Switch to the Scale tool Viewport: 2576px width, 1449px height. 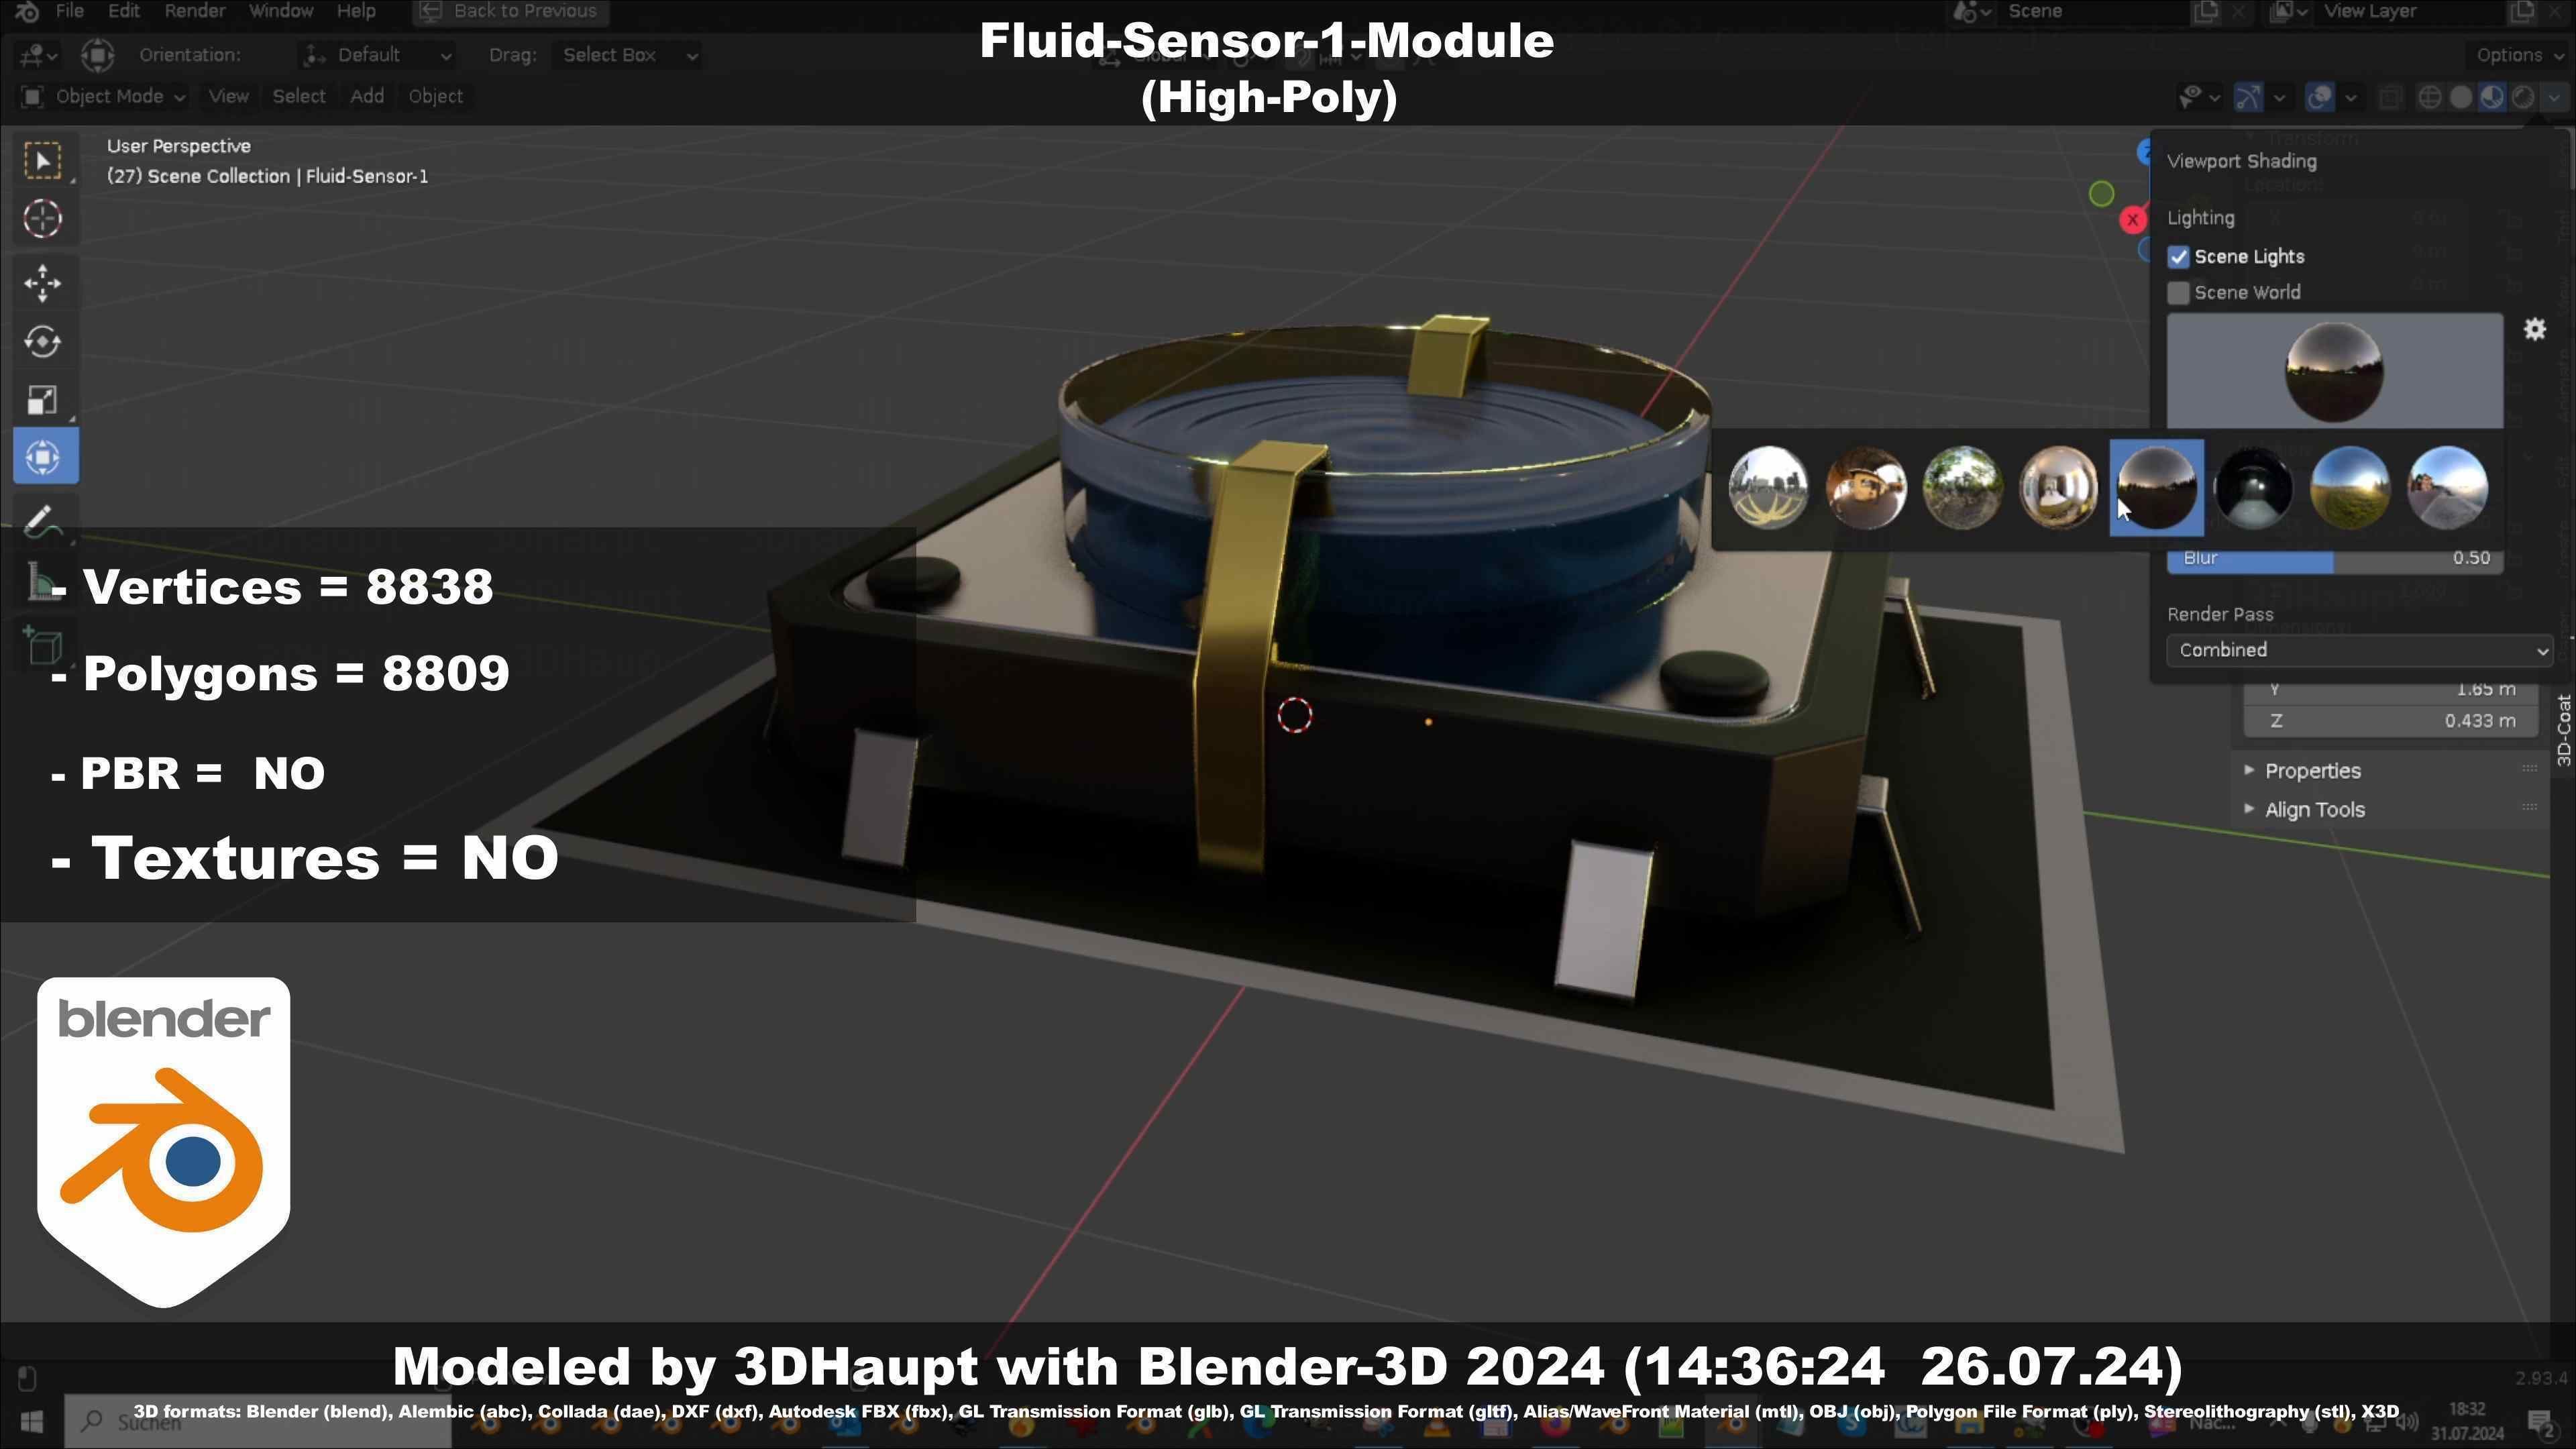(43, 400)
